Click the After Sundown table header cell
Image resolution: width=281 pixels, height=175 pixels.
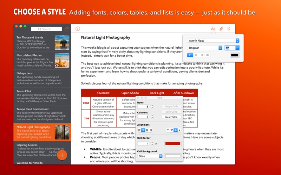[183, 93]
